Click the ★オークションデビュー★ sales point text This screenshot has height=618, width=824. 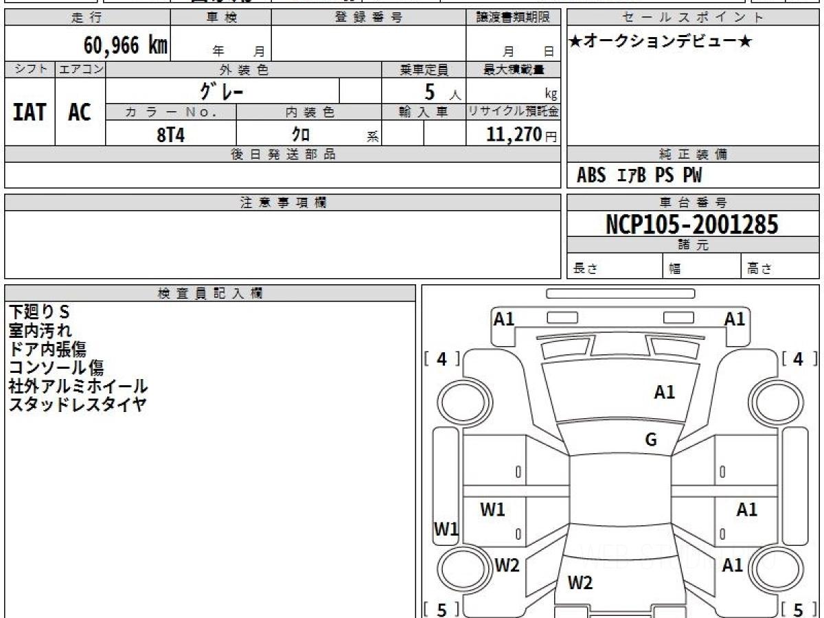[661, 42]
